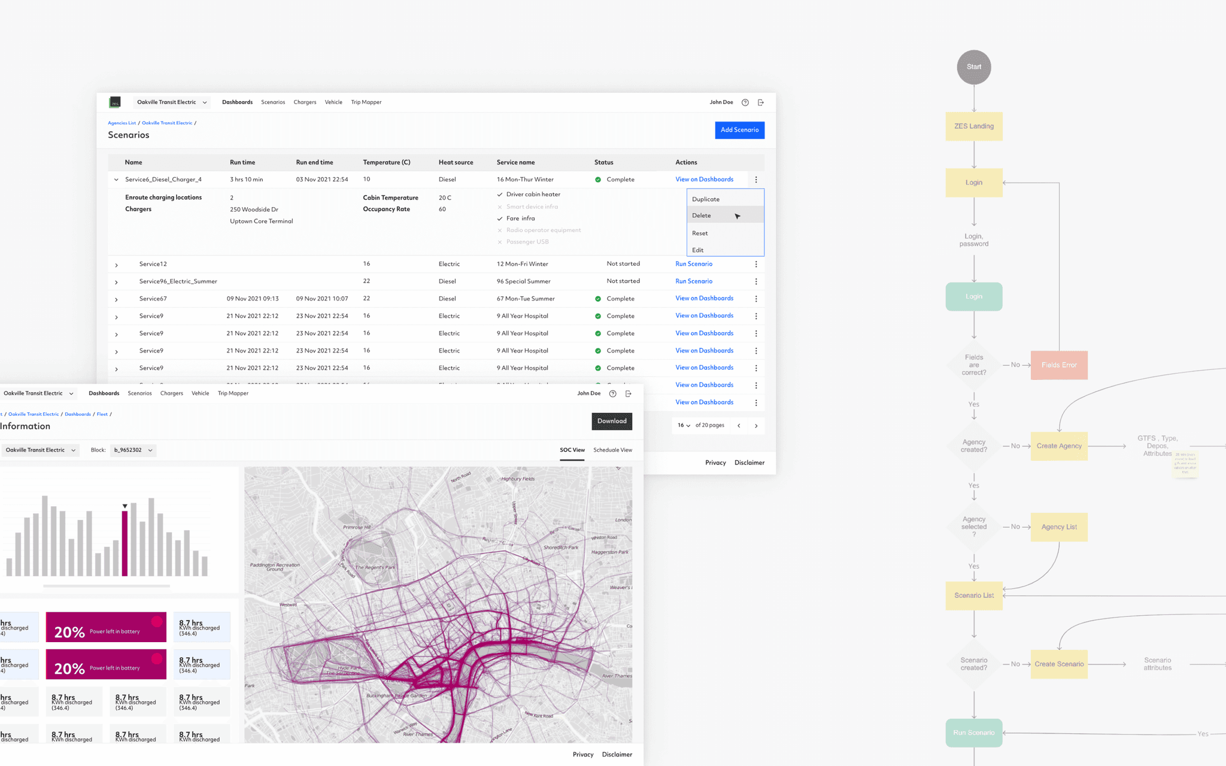
Task: Click horizontal scrollbar below the bar chart
Action: coord(107,586)
